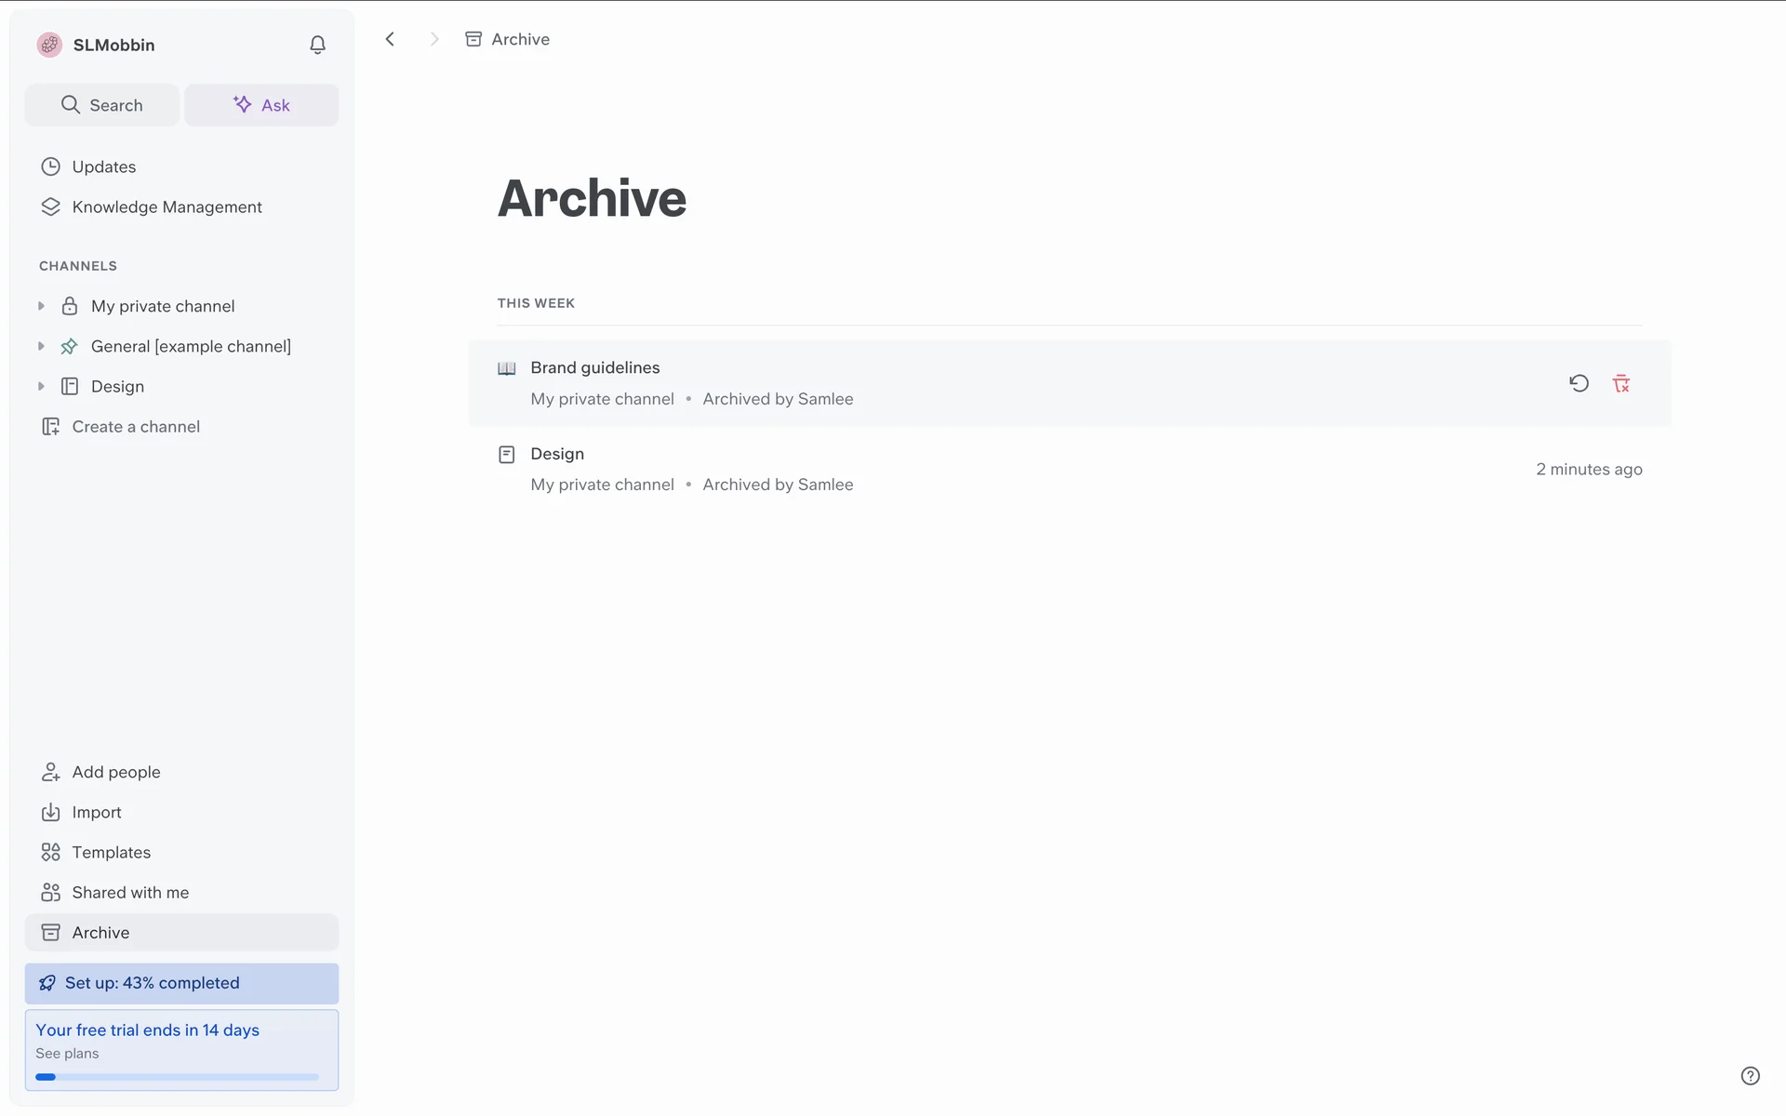Open Knowledge Management page
Screen dimensions: 1786x1116
click(x=167, y=206)
